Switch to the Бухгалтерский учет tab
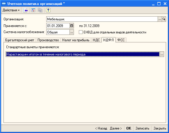This screenshot has width=169, height=133. pos(19,40)
